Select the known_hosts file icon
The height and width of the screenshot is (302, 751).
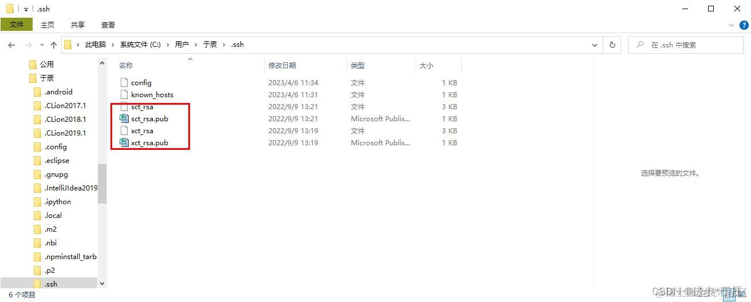click(124, 95)
